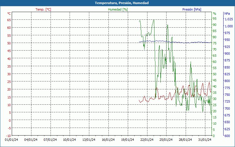Click the x-axis date 01/01/24

(x=11, y=140)
